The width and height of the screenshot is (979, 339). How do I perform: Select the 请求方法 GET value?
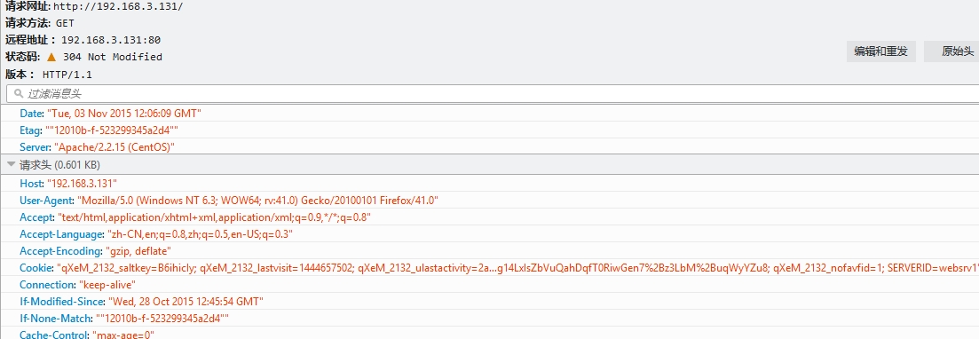pyautogui.click(x=65, y=23)
